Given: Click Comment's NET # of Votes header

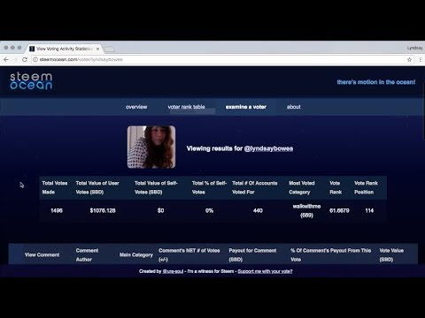Looking at the screenshot, I should 189,255.
